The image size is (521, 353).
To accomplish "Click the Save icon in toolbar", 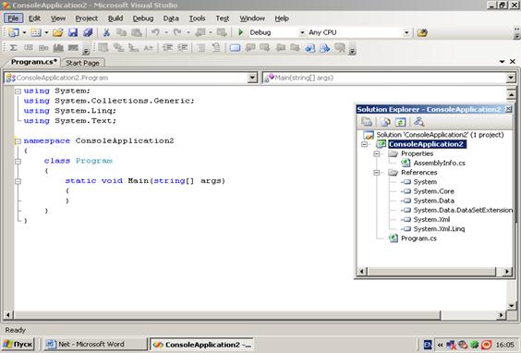I will point(73,32).
